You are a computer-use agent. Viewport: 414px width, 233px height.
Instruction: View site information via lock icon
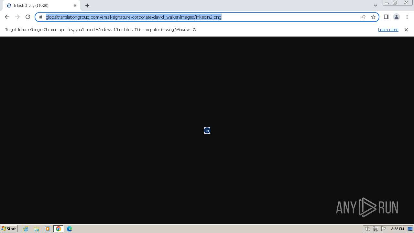pos(41,17)
